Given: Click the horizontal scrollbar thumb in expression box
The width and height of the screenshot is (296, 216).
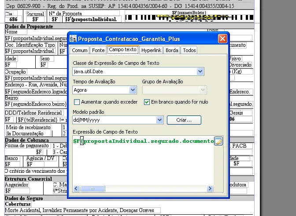Looking at the screenshot, I should (92, 189).
